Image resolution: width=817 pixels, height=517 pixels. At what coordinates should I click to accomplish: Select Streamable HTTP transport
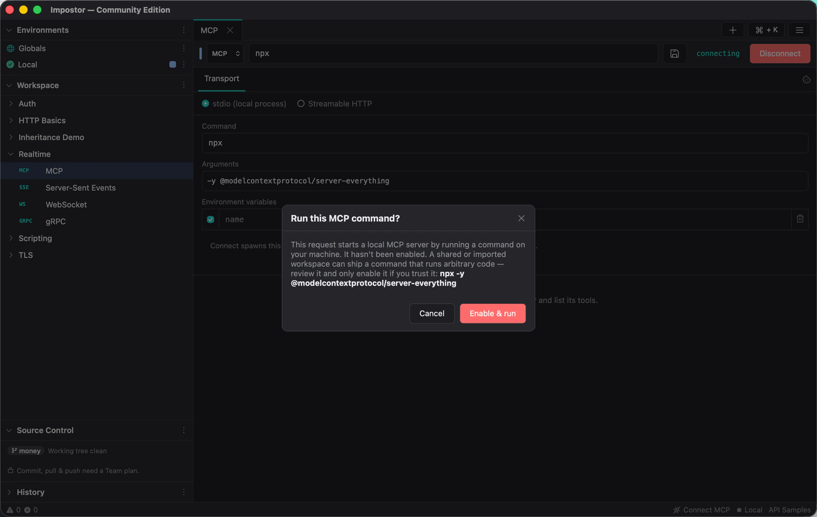tap(334, 104)
